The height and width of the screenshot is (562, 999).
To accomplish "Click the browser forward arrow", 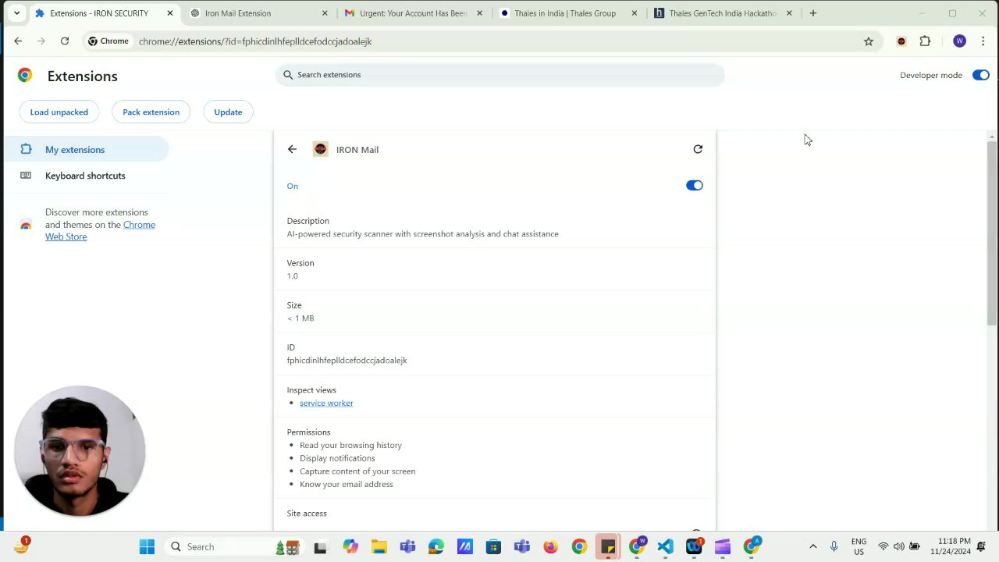I will (x=41, y=41).
